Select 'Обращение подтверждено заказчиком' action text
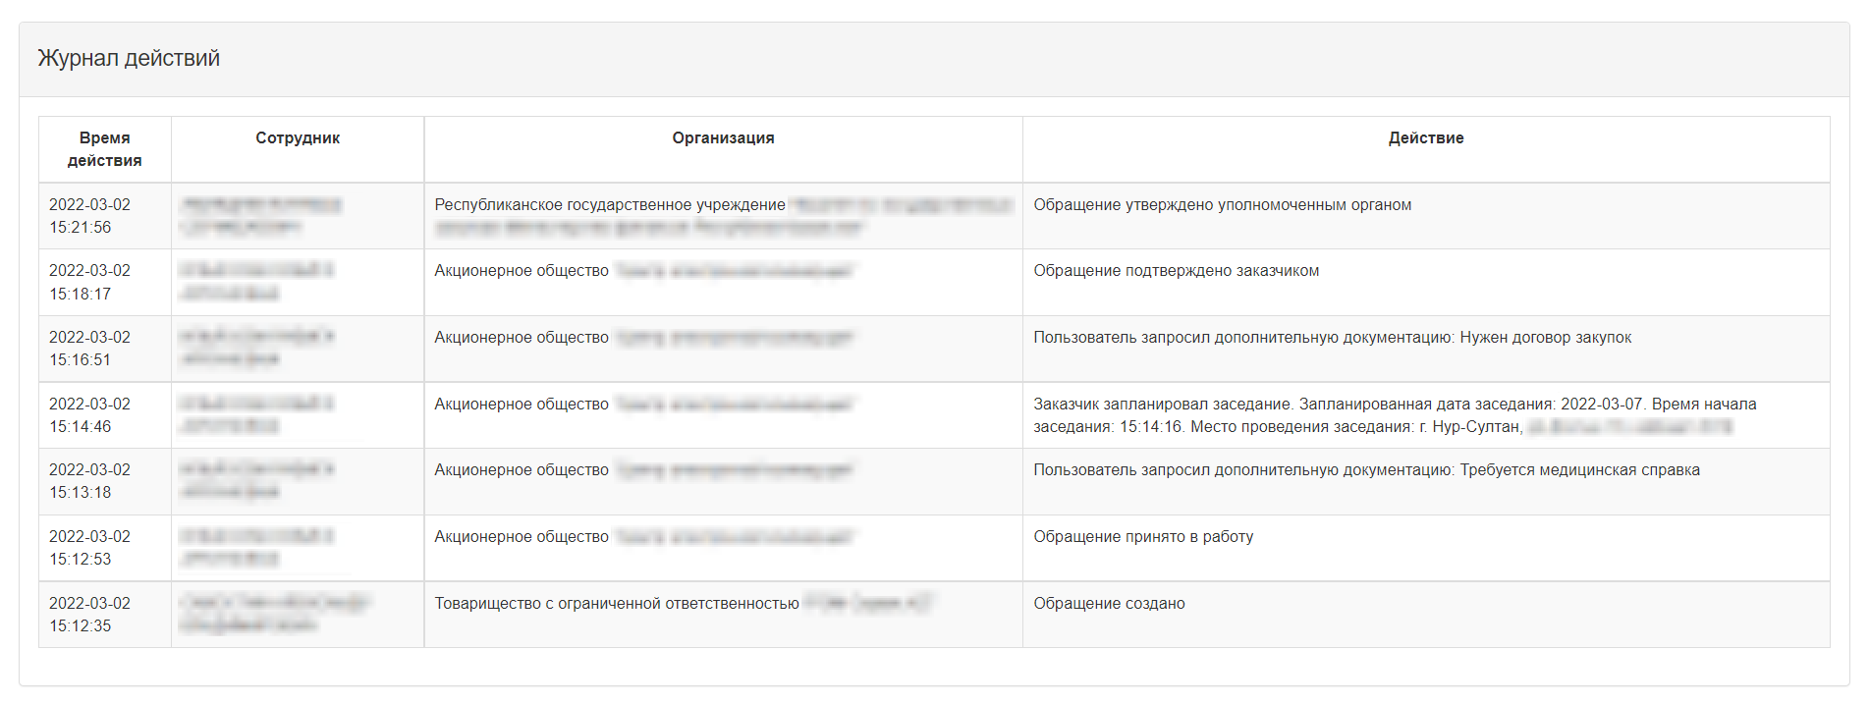This screenshot has height=704, width=1869. point(1176,271)
